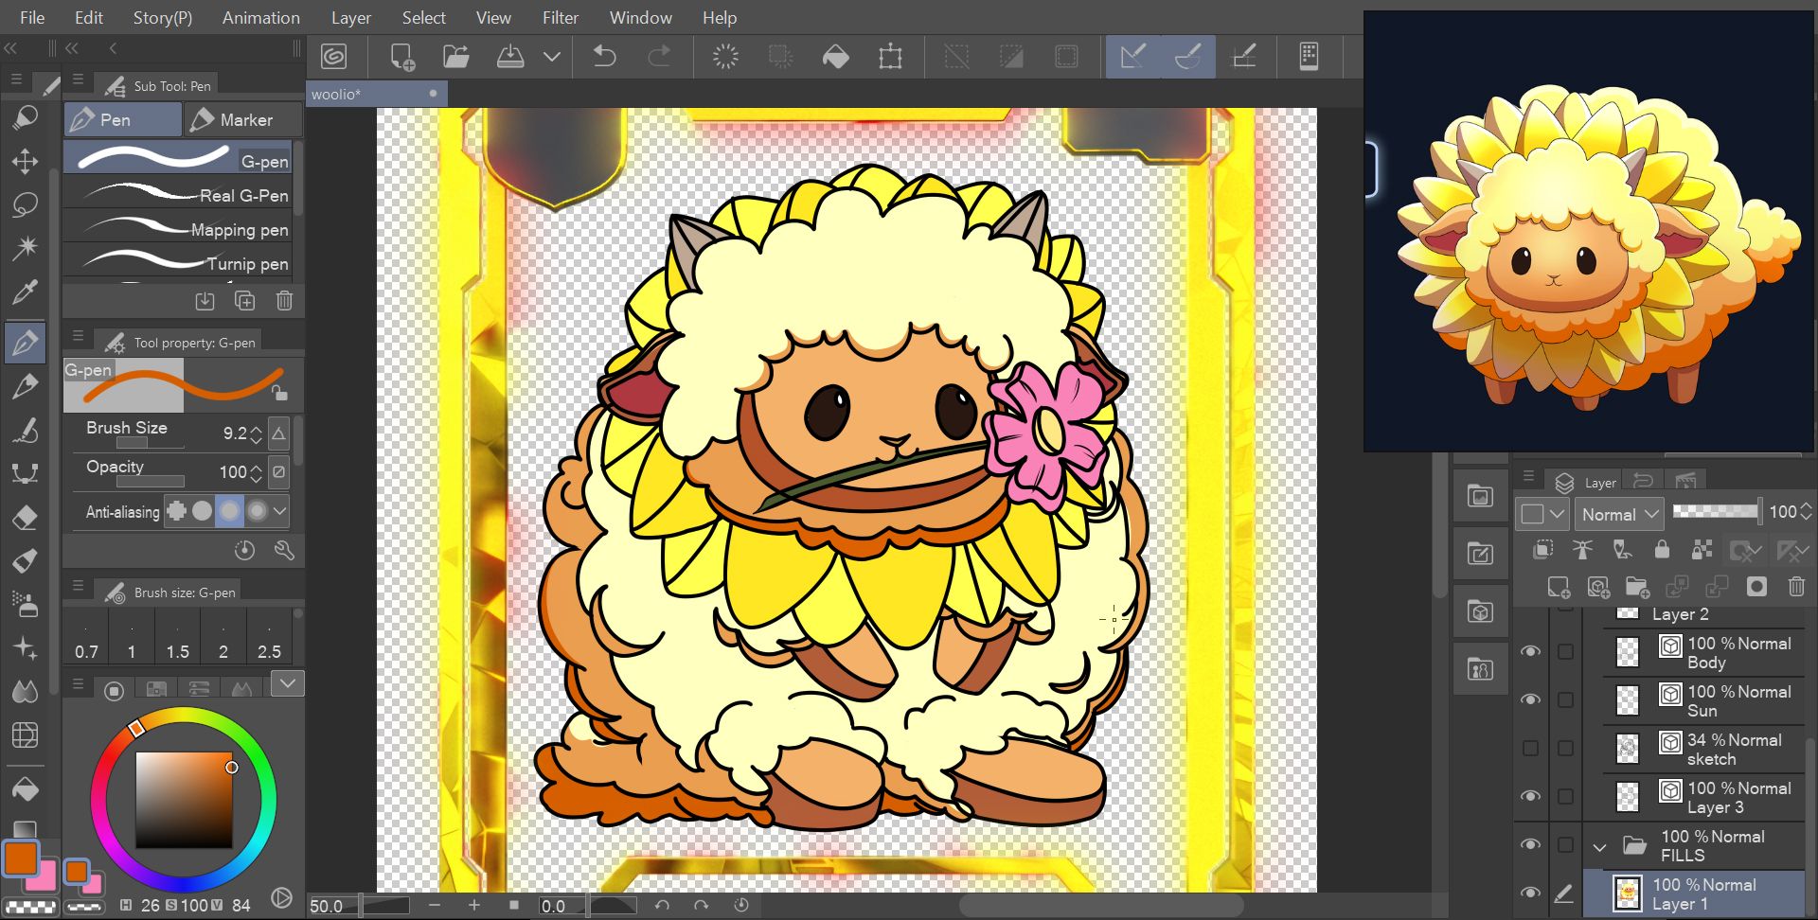Expand anti-aliasing options dropdown
This screenshot has width=1818, height=920.
280,511
